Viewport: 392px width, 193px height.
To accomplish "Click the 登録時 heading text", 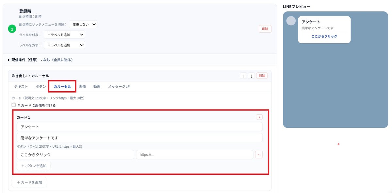I will coord(25,11).
